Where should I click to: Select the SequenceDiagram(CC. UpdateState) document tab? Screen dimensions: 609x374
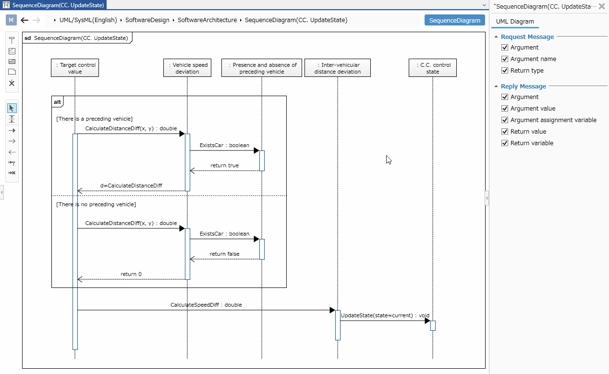click(x=53, y=5)
